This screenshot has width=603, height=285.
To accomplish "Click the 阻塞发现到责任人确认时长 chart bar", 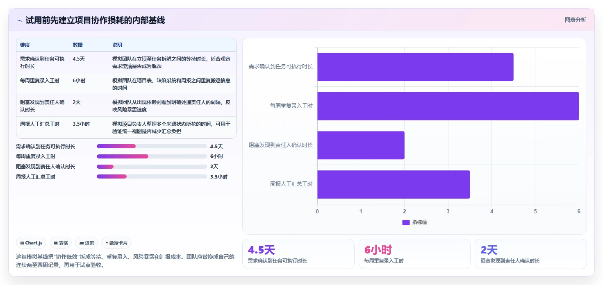I will coord(361,145).
